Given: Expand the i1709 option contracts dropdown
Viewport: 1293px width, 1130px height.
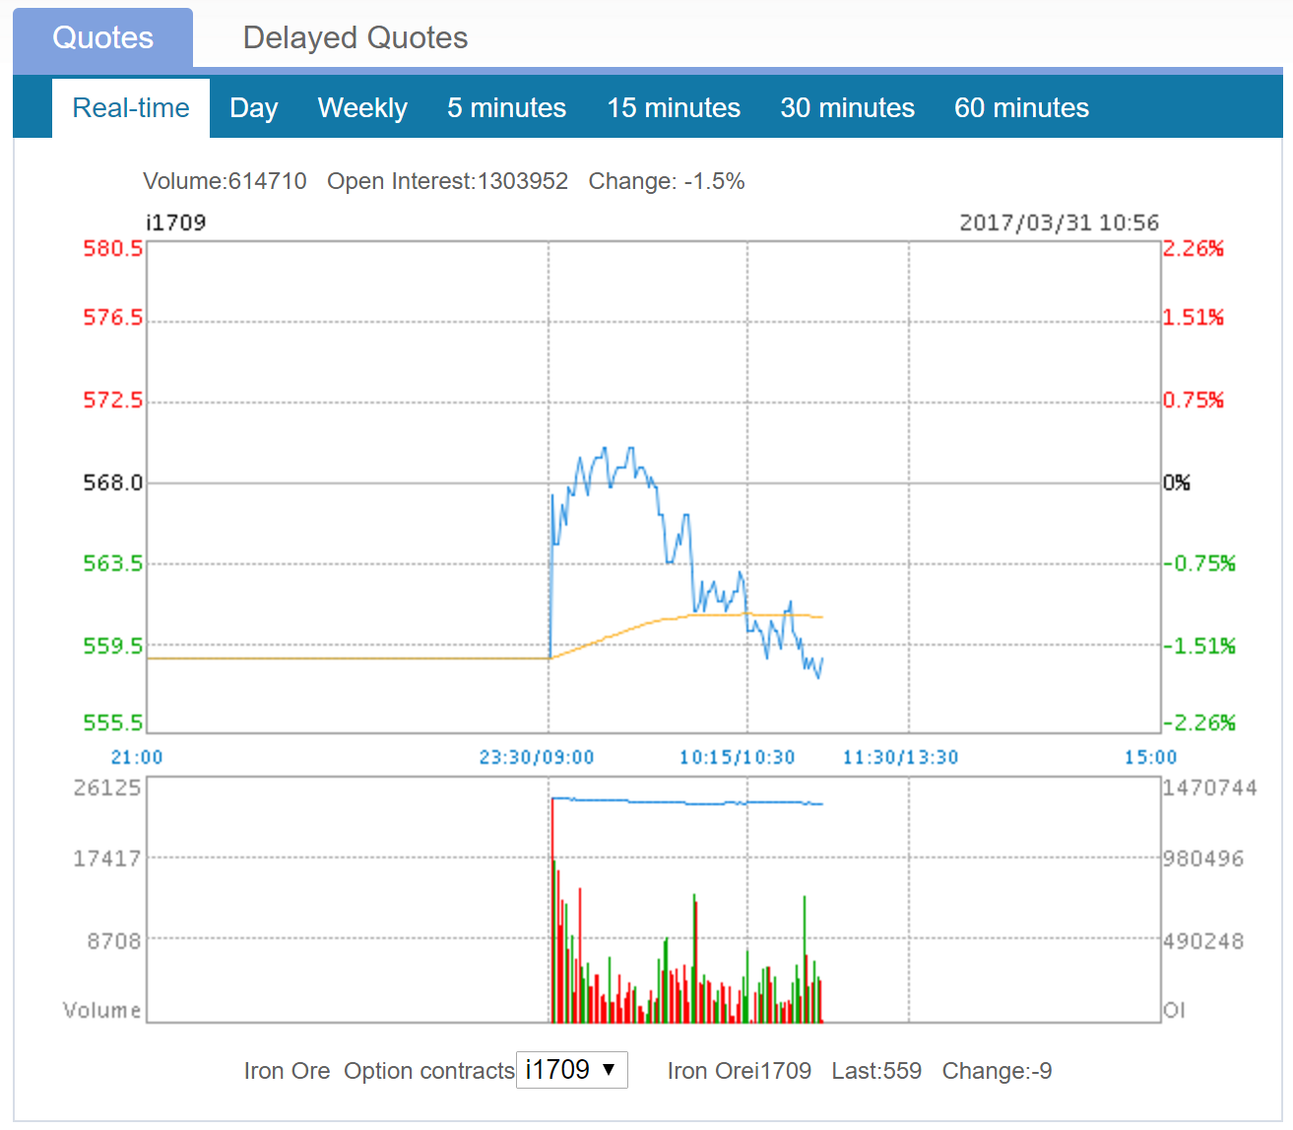Looking at the screenshot, I should point(571,1070).
